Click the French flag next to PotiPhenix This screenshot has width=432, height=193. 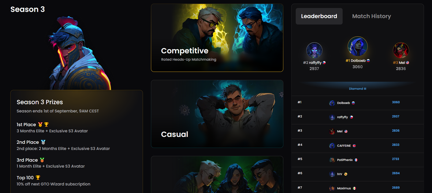[356, 160]
